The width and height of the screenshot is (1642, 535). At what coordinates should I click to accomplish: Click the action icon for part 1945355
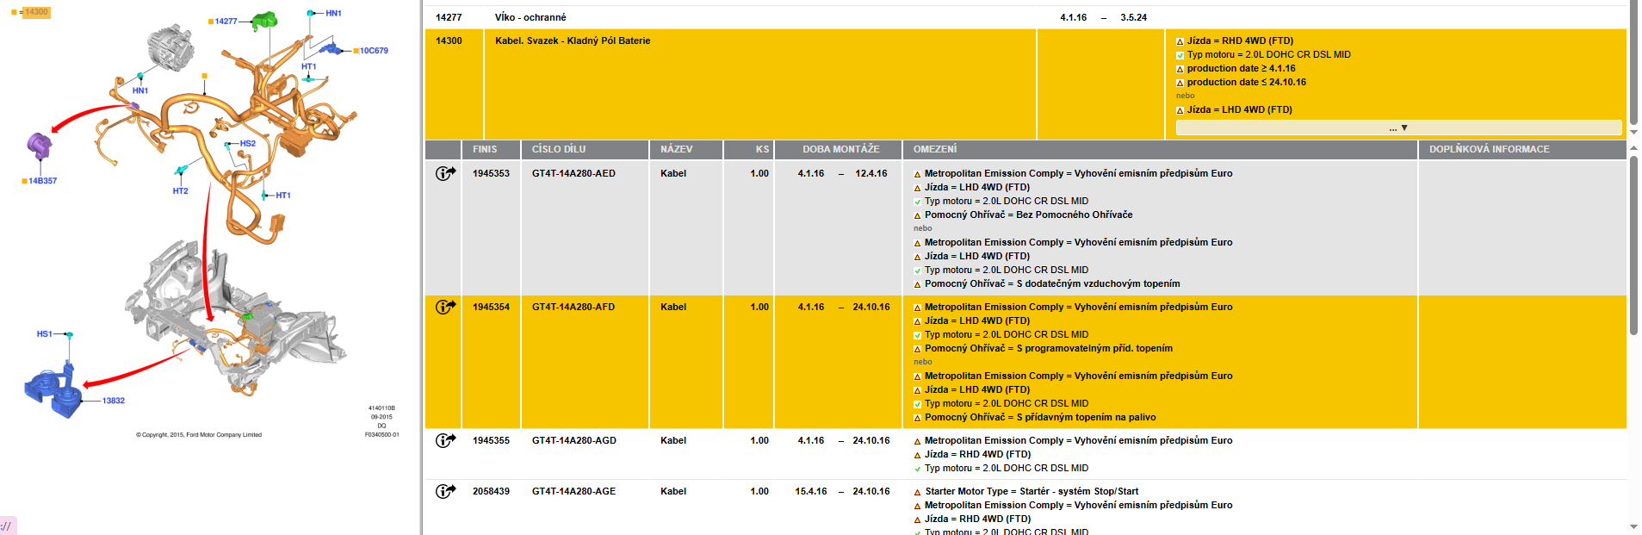pyautogui.click(x=444, y=440)
